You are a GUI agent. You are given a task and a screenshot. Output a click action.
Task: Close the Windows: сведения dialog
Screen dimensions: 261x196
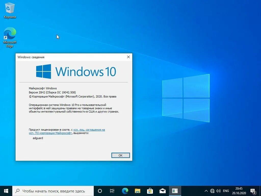128,57
